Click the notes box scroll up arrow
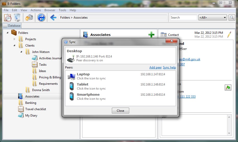This screenshot has width=238, height=142. coord(229,117)
